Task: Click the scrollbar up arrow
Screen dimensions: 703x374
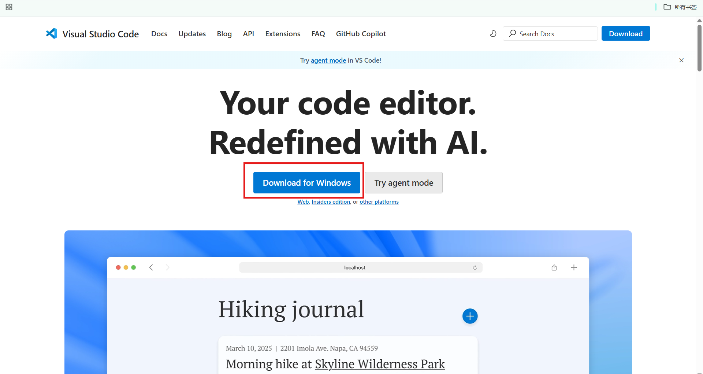Action: click(699, 21)
